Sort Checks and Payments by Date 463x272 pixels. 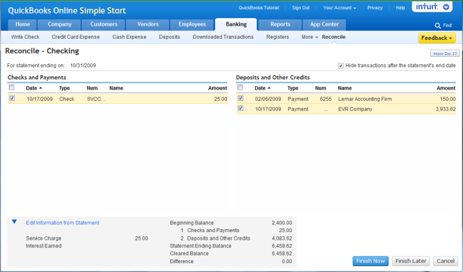coord(34,88)
